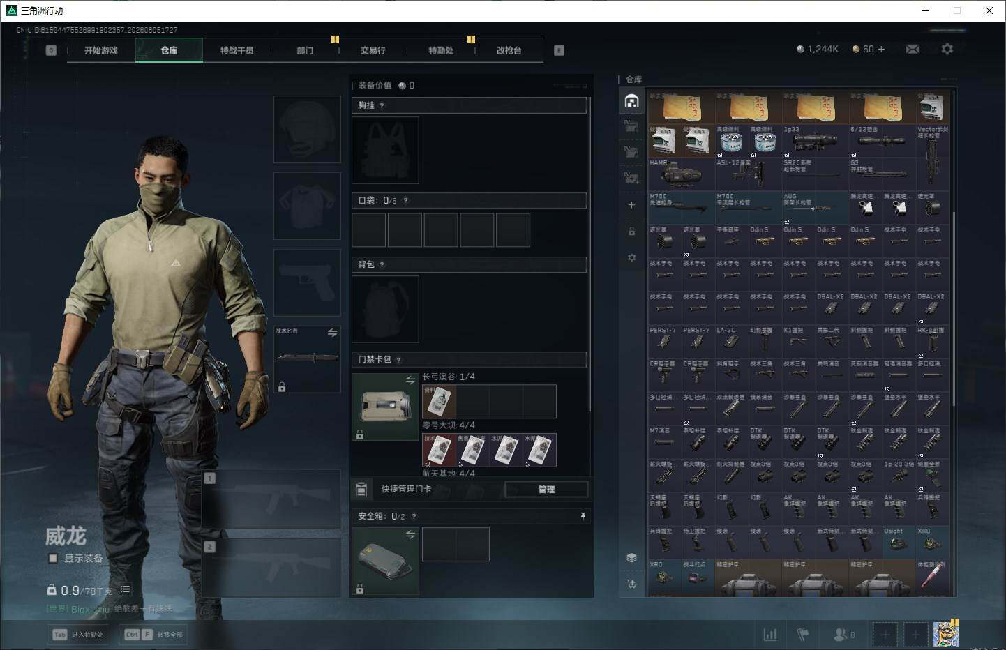Click the stack layers icon in warehouse sidebar
The height and width of the screenshot is (650, 1006).
tap(631, 557)
